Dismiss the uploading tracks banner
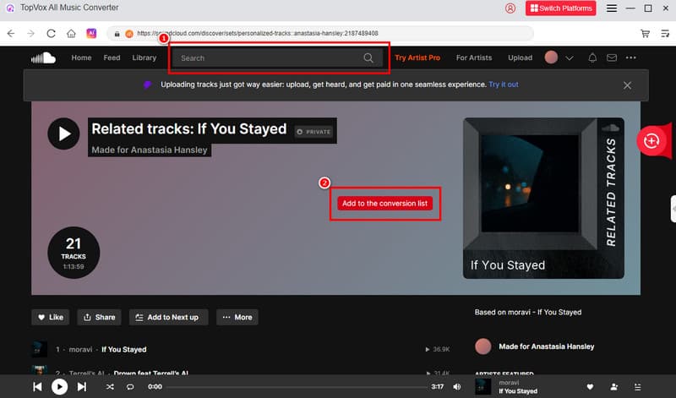The width and height of the screenshot is (676, 398). [627, 85]
